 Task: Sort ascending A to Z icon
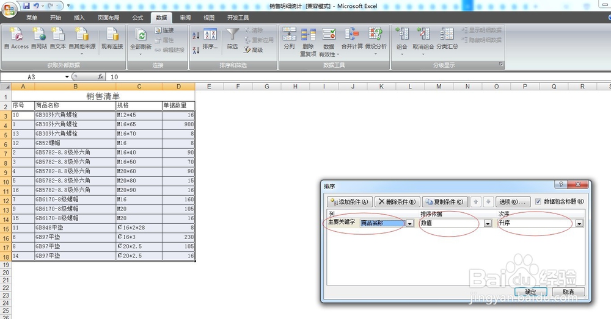(x=196, y=35)
